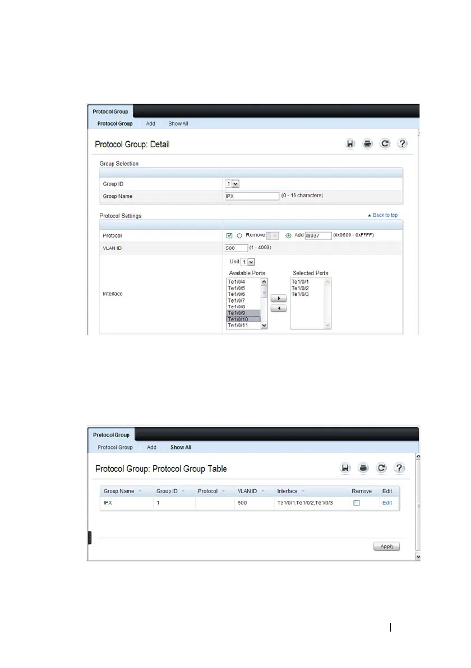Sort table by Group ID arrow
The width and height of the screenshot is (471, 668).
(x=183, y=491)
